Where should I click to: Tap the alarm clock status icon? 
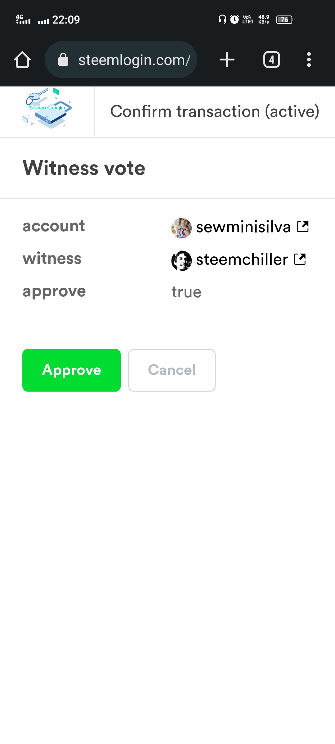point(234,20)
